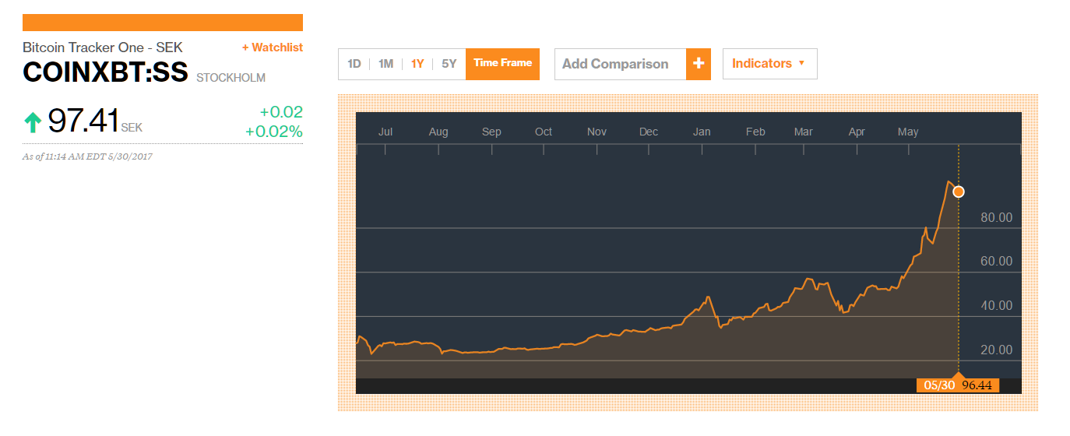
Task: Click the 97.41 current price value
Action: pyautogui.click(x=83, y=121)
